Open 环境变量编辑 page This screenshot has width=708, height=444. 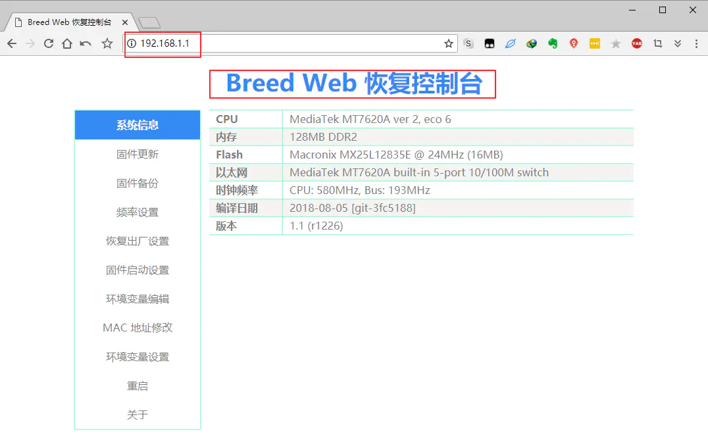pos(138,299)
